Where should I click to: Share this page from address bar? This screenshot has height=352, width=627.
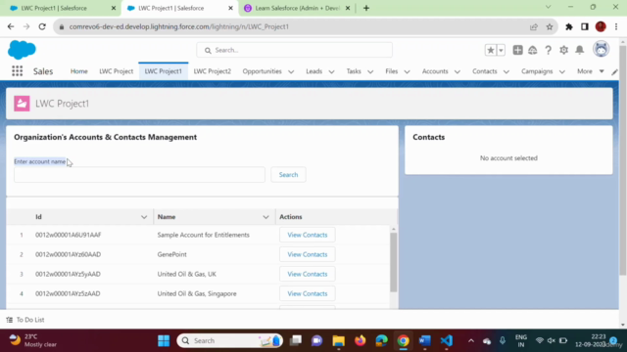(533, 26)
